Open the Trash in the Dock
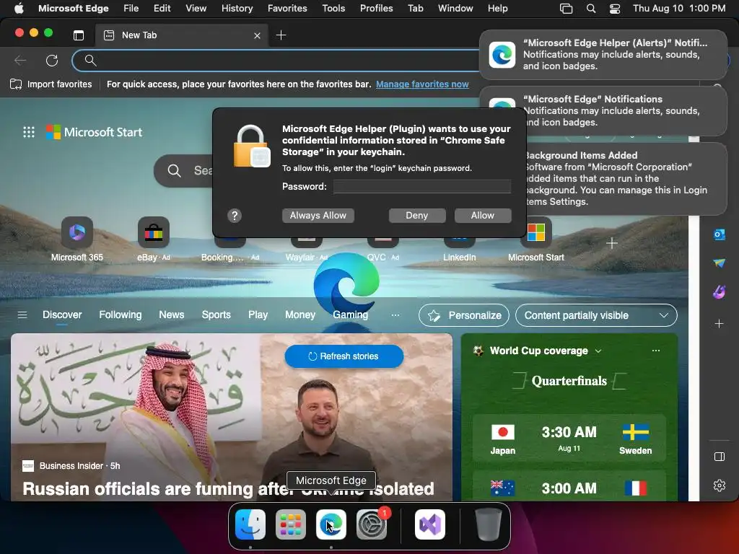Viewport: 739px width, 554px height. pos(489,524)
